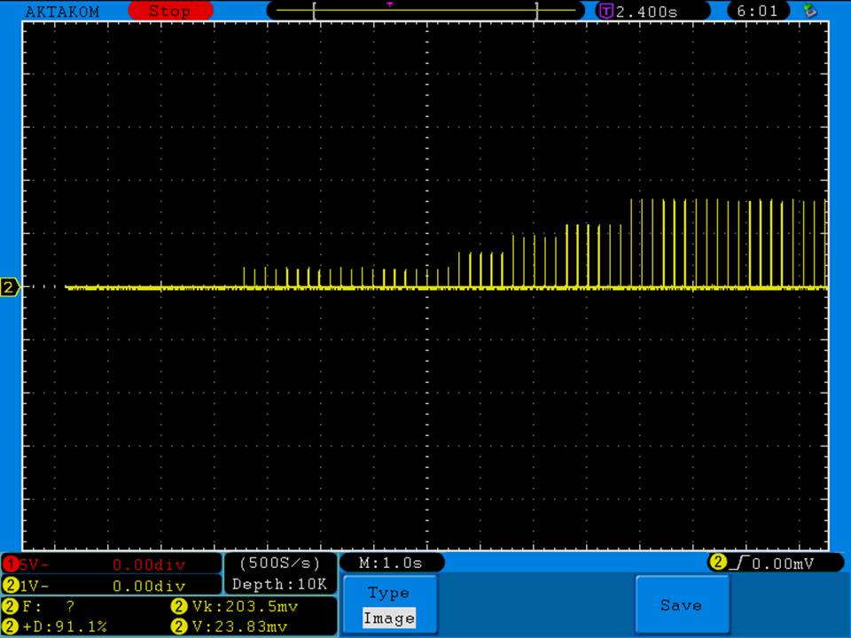851x638 pixels.
Task: Click the 500S/s sample rate readout
Action: (280, 563)
